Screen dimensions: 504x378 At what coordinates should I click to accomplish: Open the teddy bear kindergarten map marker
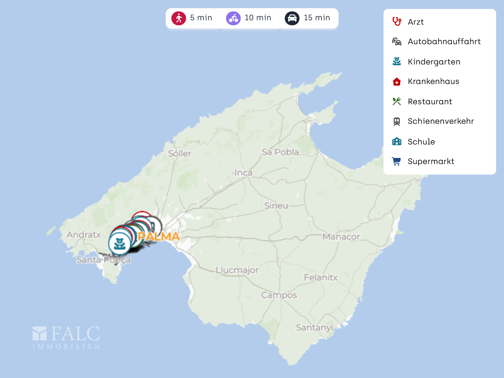pos(120,244)
